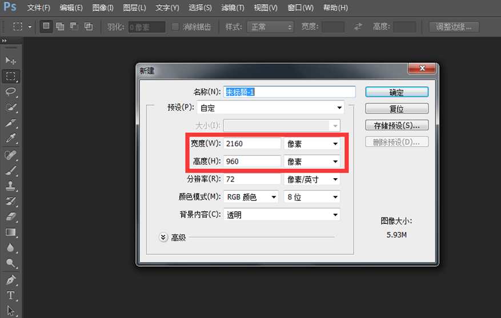Viewport: 501px width, 318px height.
Task: Open the 文字(Y) menu
Action: tap(167, 7)
